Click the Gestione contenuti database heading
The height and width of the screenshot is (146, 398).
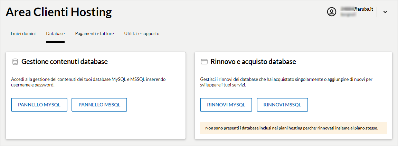pyautogui.click(x=65, y=62)
